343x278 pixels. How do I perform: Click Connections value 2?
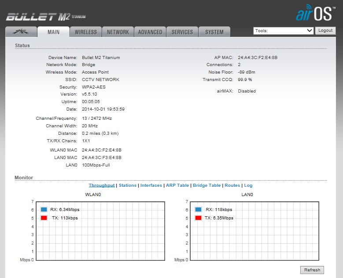point(240,65)
